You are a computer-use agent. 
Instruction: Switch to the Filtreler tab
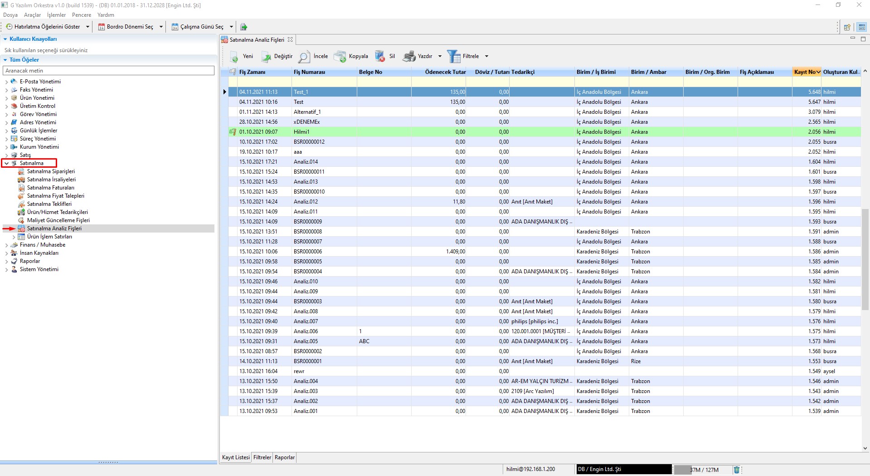click(262, 457)
